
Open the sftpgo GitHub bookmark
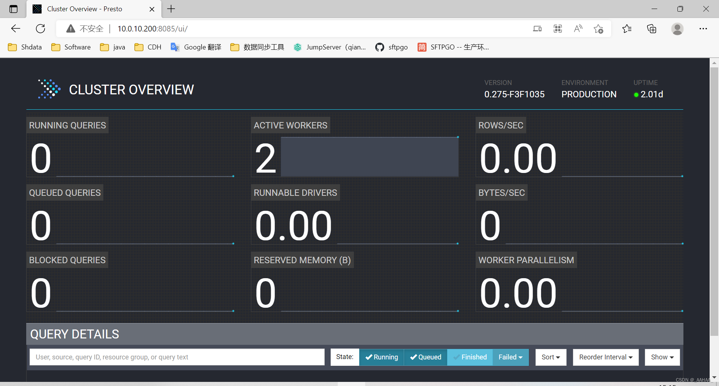pyautogui.click(x=392, y=47)
